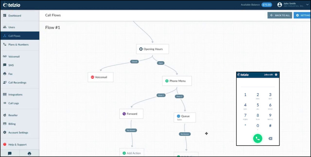Click the Telzio logo in top bar
The image size is (311, 157).
(x=12, y=5)
